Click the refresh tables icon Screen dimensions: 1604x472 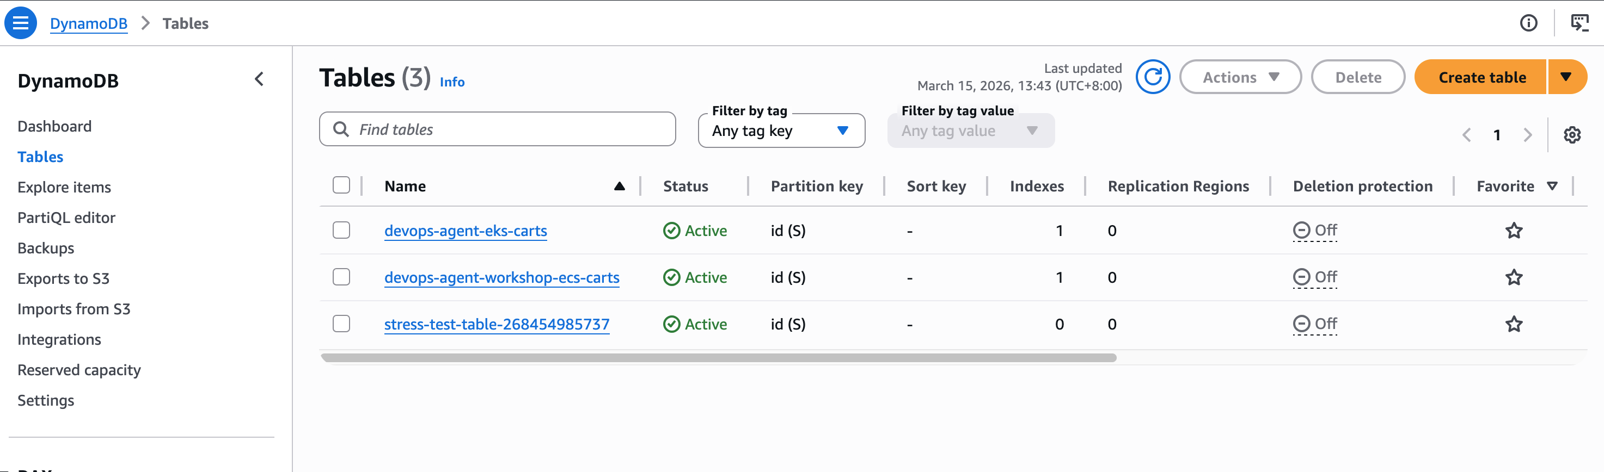click(x=1152, y=77)
